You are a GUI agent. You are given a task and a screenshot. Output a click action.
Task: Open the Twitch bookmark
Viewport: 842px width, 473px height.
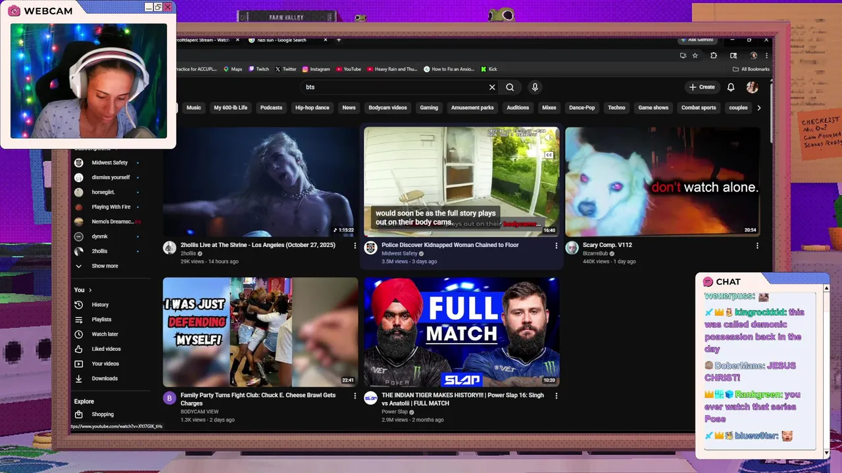259,69
